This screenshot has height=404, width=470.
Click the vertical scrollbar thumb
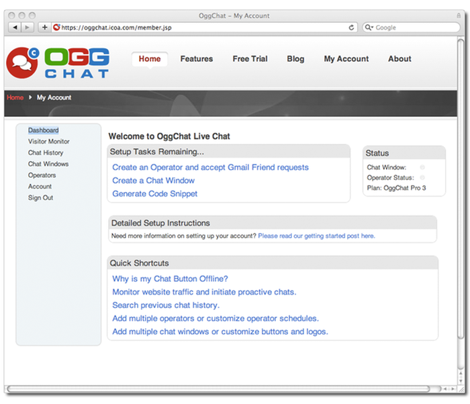461,189
